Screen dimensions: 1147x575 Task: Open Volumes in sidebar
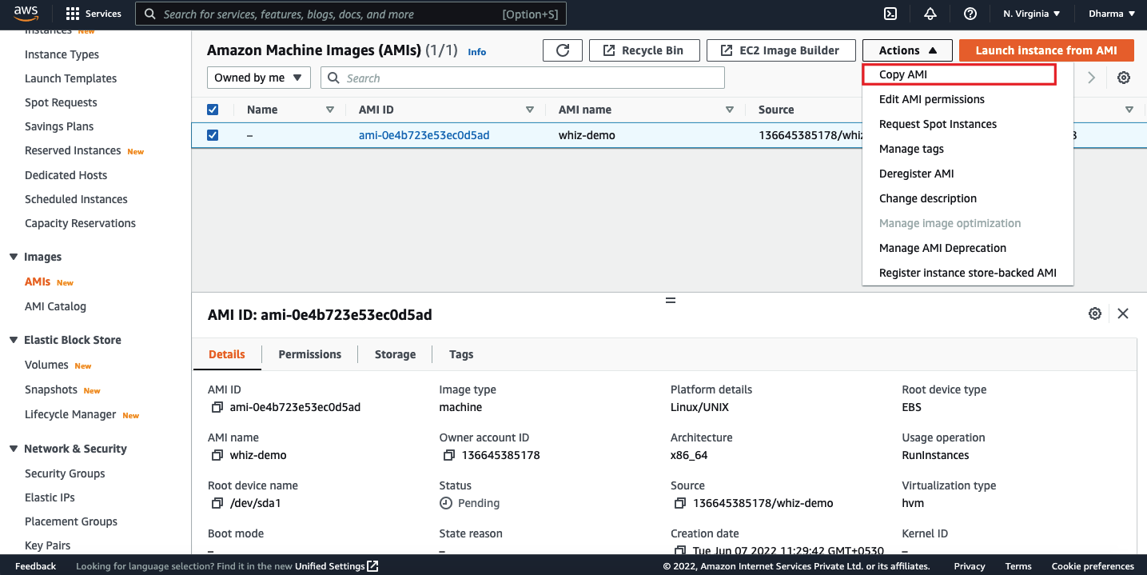tap(46, 365)
